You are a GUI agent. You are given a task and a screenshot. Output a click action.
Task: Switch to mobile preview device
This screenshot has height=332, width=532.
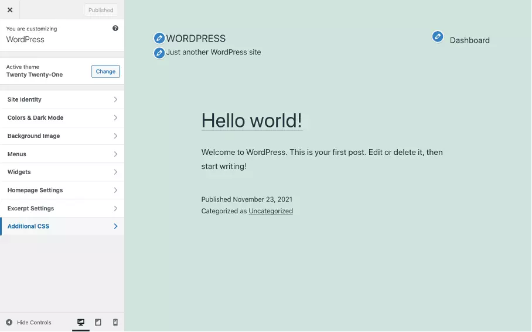point(115,322)
